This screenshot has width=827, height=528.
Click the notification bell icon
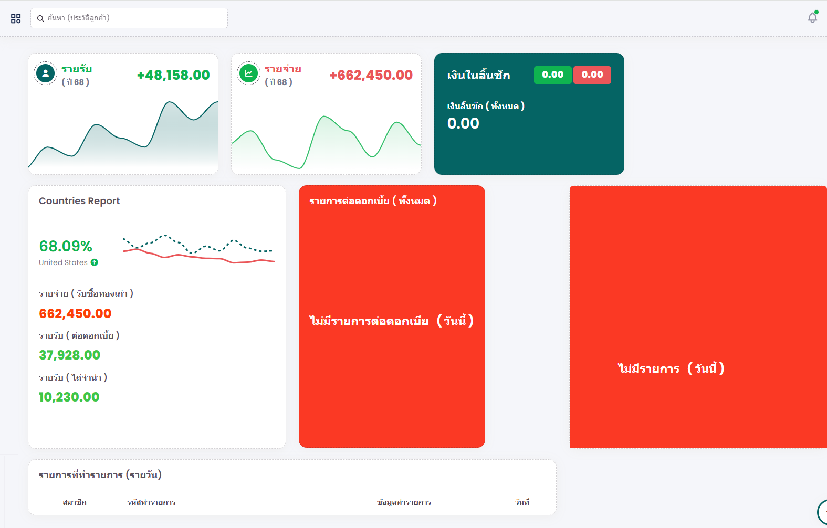click(x=812, y=18)
